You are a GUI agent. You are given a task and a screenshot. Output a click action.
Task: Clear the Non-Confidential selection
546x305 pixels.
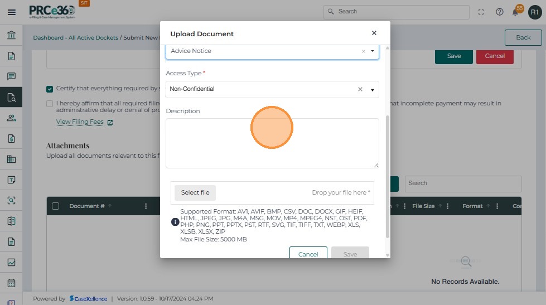(x=360, y=89)
